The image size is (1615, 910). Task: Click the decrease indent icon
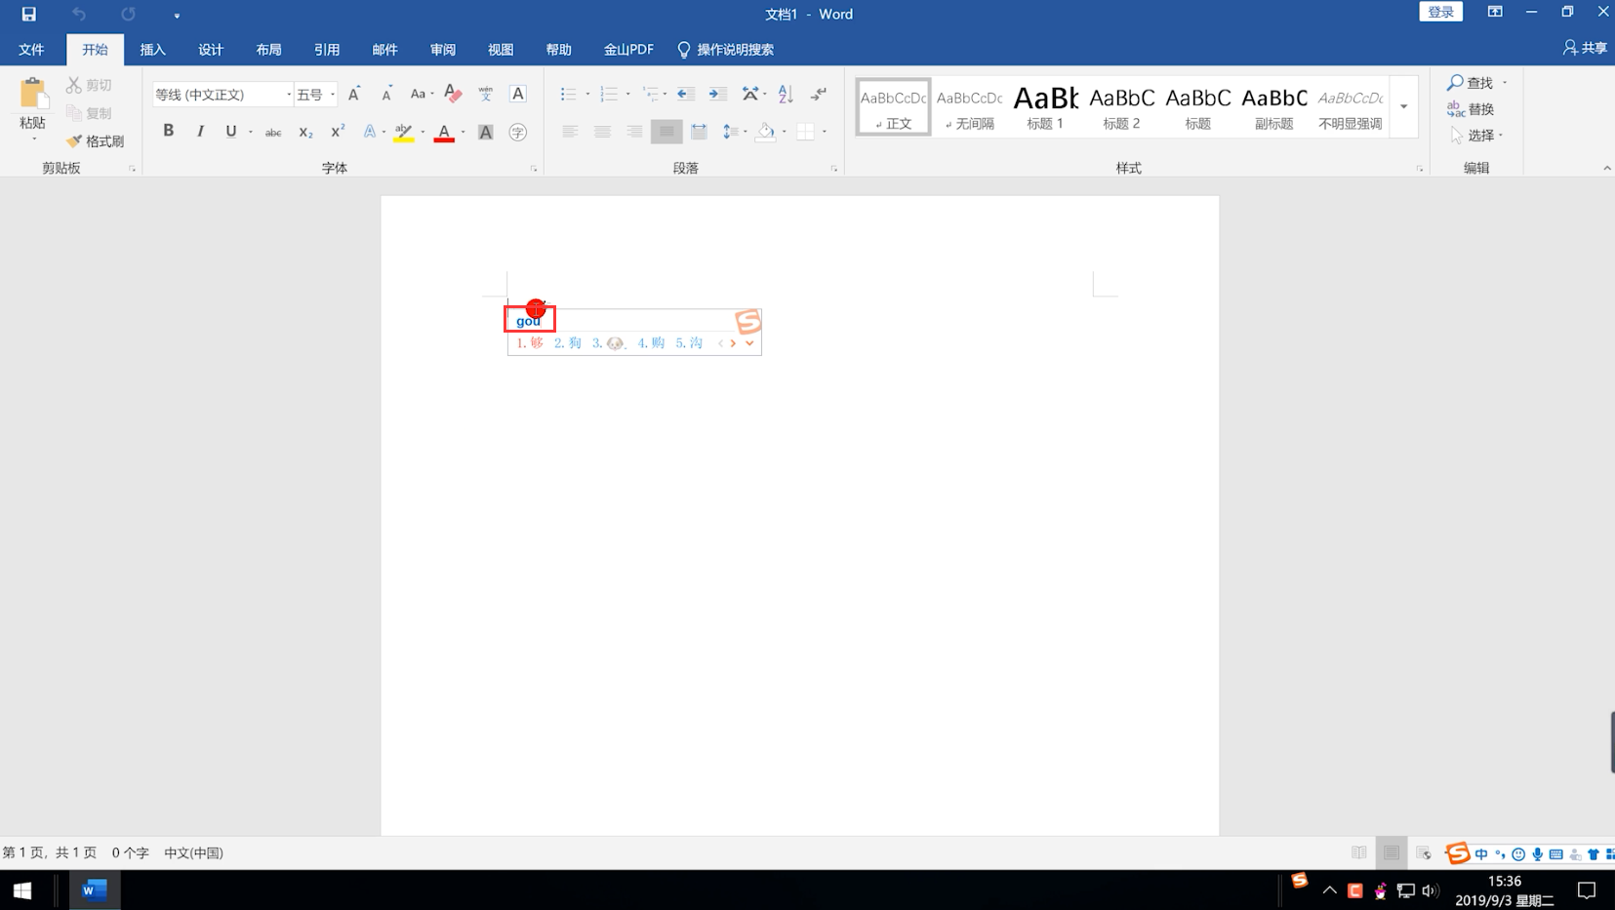[686, 94]
